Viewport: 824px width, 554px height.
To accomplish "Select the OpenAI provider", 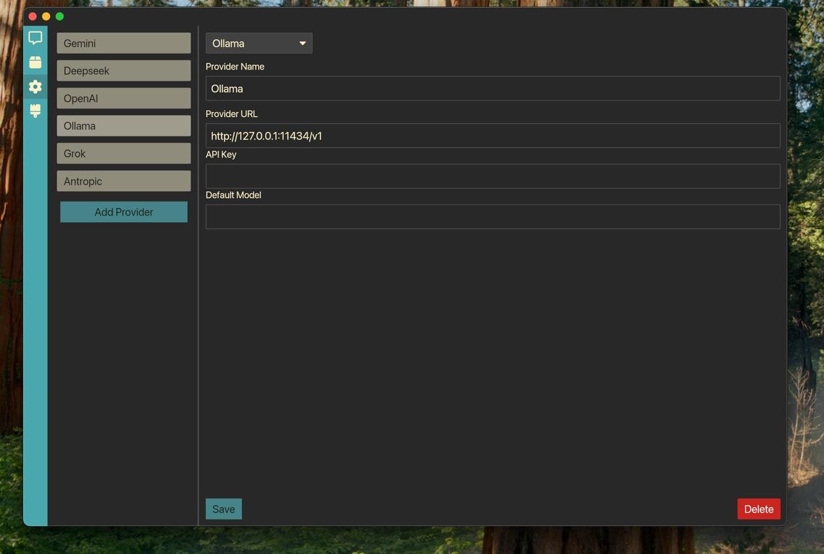I will tap(124, 98).
